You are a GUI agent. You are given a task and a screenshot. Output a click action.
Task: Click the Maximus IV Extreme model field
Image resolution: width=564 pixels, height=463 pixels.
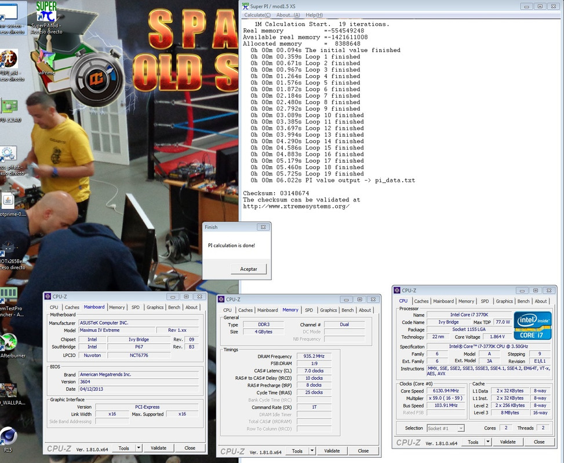[x=117, y=330]
